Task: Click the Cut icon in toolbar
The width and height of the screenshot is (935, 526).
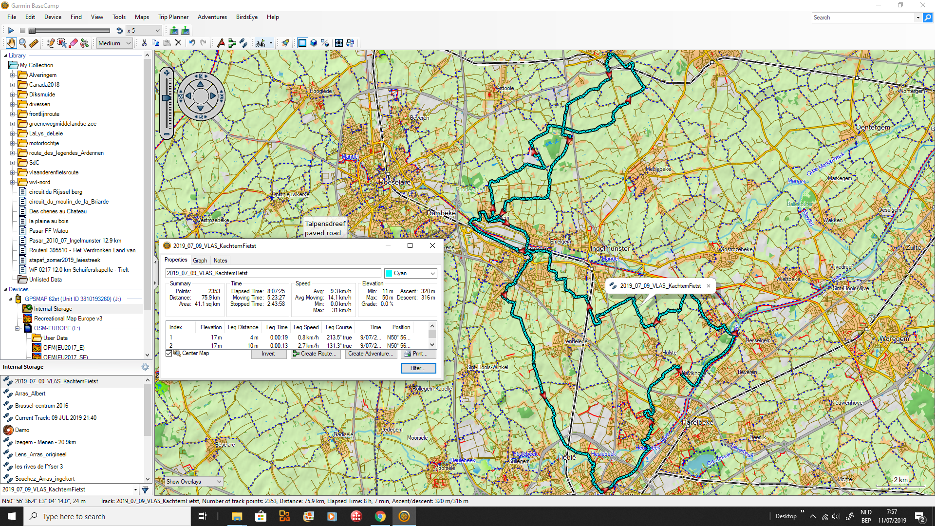Action: [145, 43]
